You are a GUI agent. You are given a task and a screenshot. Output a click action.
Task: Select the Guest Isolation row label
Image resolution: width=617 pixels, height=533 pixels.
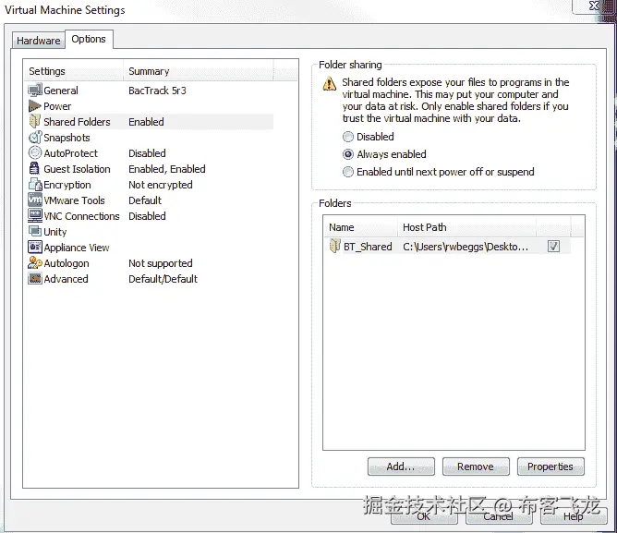pos(77,169)
